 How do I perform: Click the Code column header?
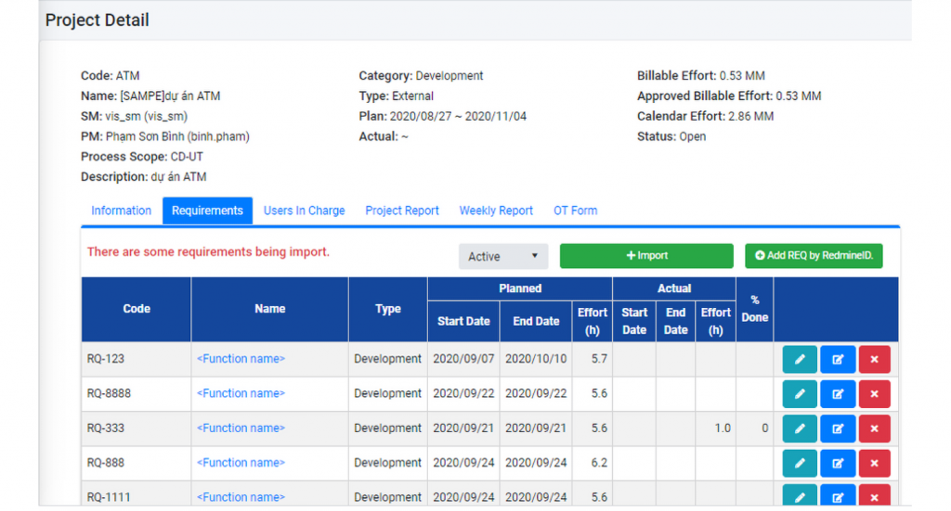(x=137, y=309)
